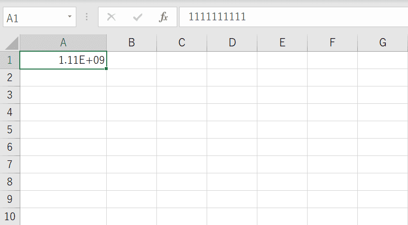Screen dimensions: 408x225
Task: Select column F header
Action: tap(333, 42)
